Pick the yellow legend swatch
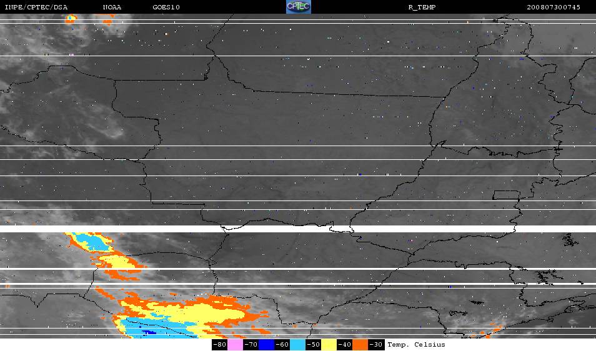 [x=329, y=345]
